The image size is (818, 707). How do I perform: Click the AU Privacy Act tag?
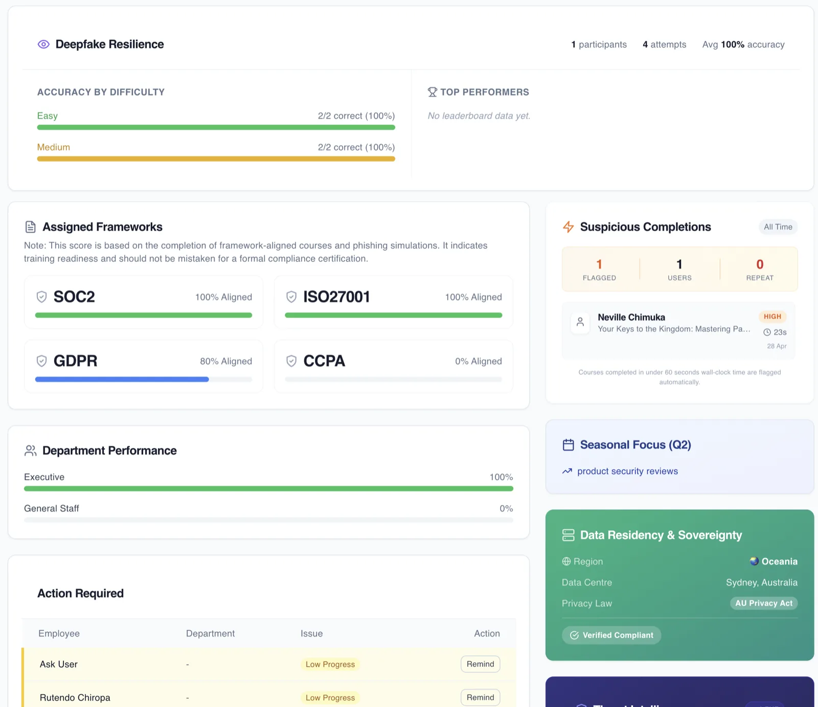(x=764, y=603)
